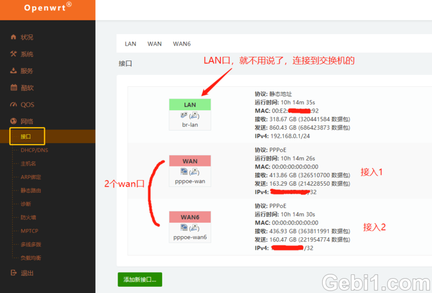Click the 接口 section heading
The width and height of the screenshot is (432, 293).
[125, 64]
